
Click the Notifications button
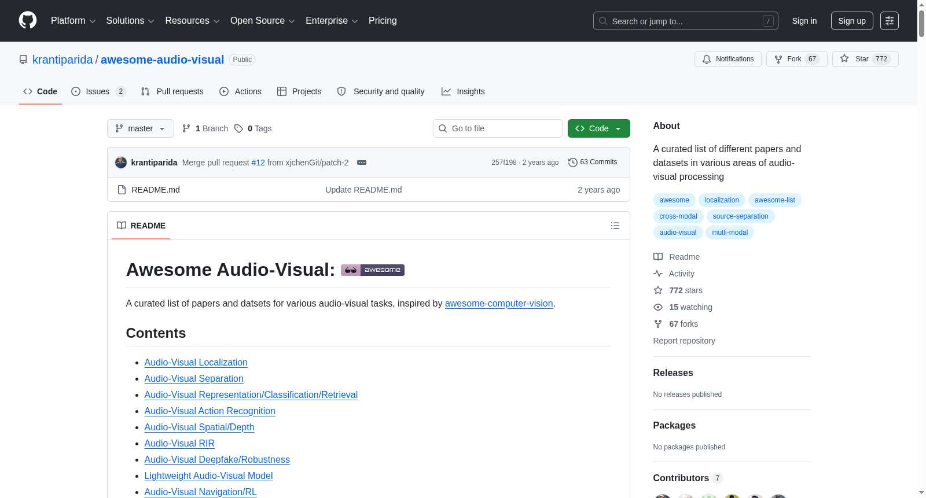[728, 59]
